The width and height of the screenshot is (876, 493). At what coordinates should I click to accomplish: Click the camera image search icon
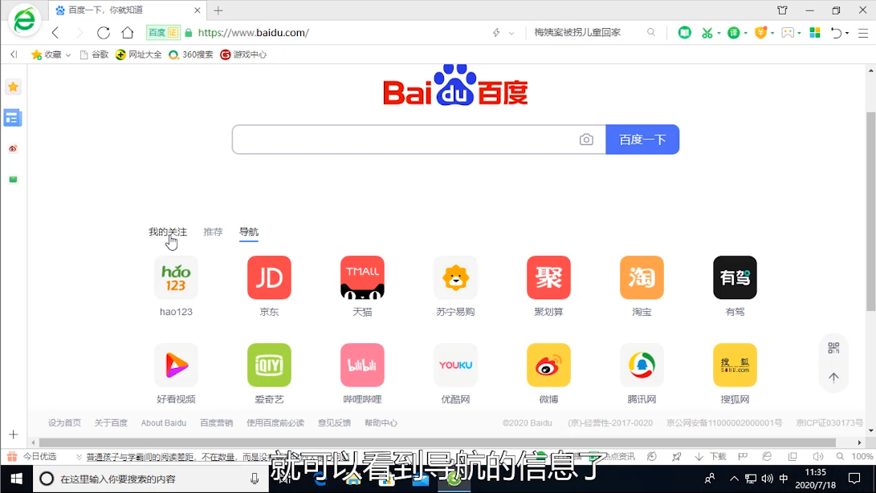point(586,139)
